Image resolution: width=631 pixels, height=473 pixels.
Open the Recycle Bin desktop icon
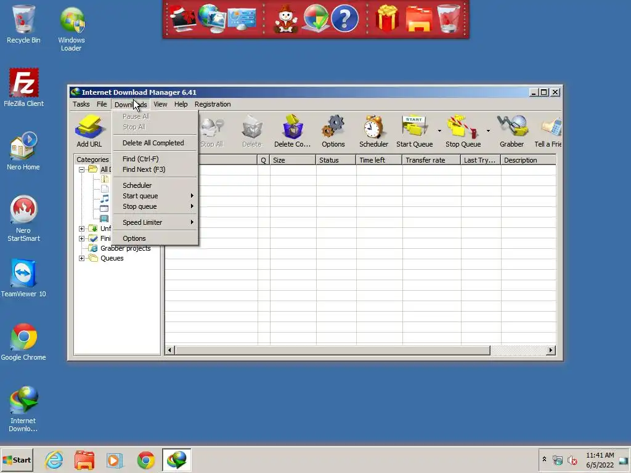point(23,24)
